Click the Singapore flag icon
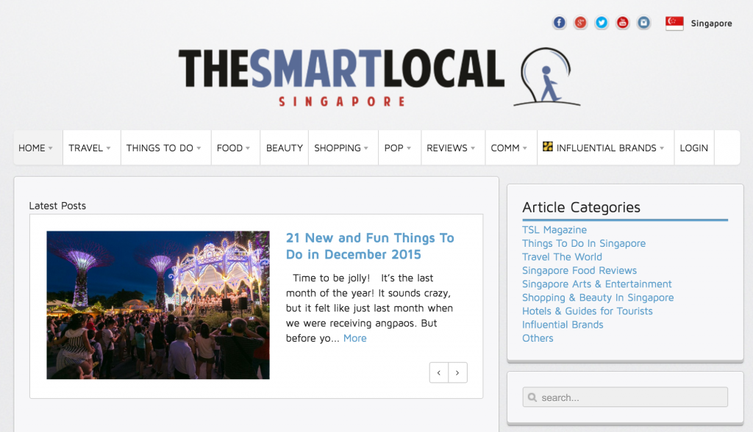The height and width of the screenshot is (432, 753). (x=674, y=23)
